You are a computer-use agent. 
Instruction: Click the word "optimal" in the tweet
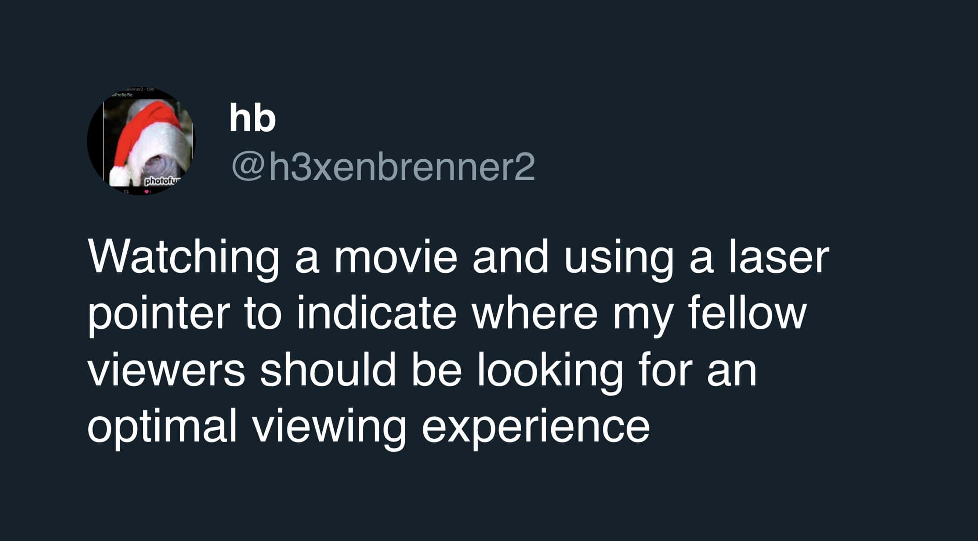pyautogui.click(x=162, y=426)
